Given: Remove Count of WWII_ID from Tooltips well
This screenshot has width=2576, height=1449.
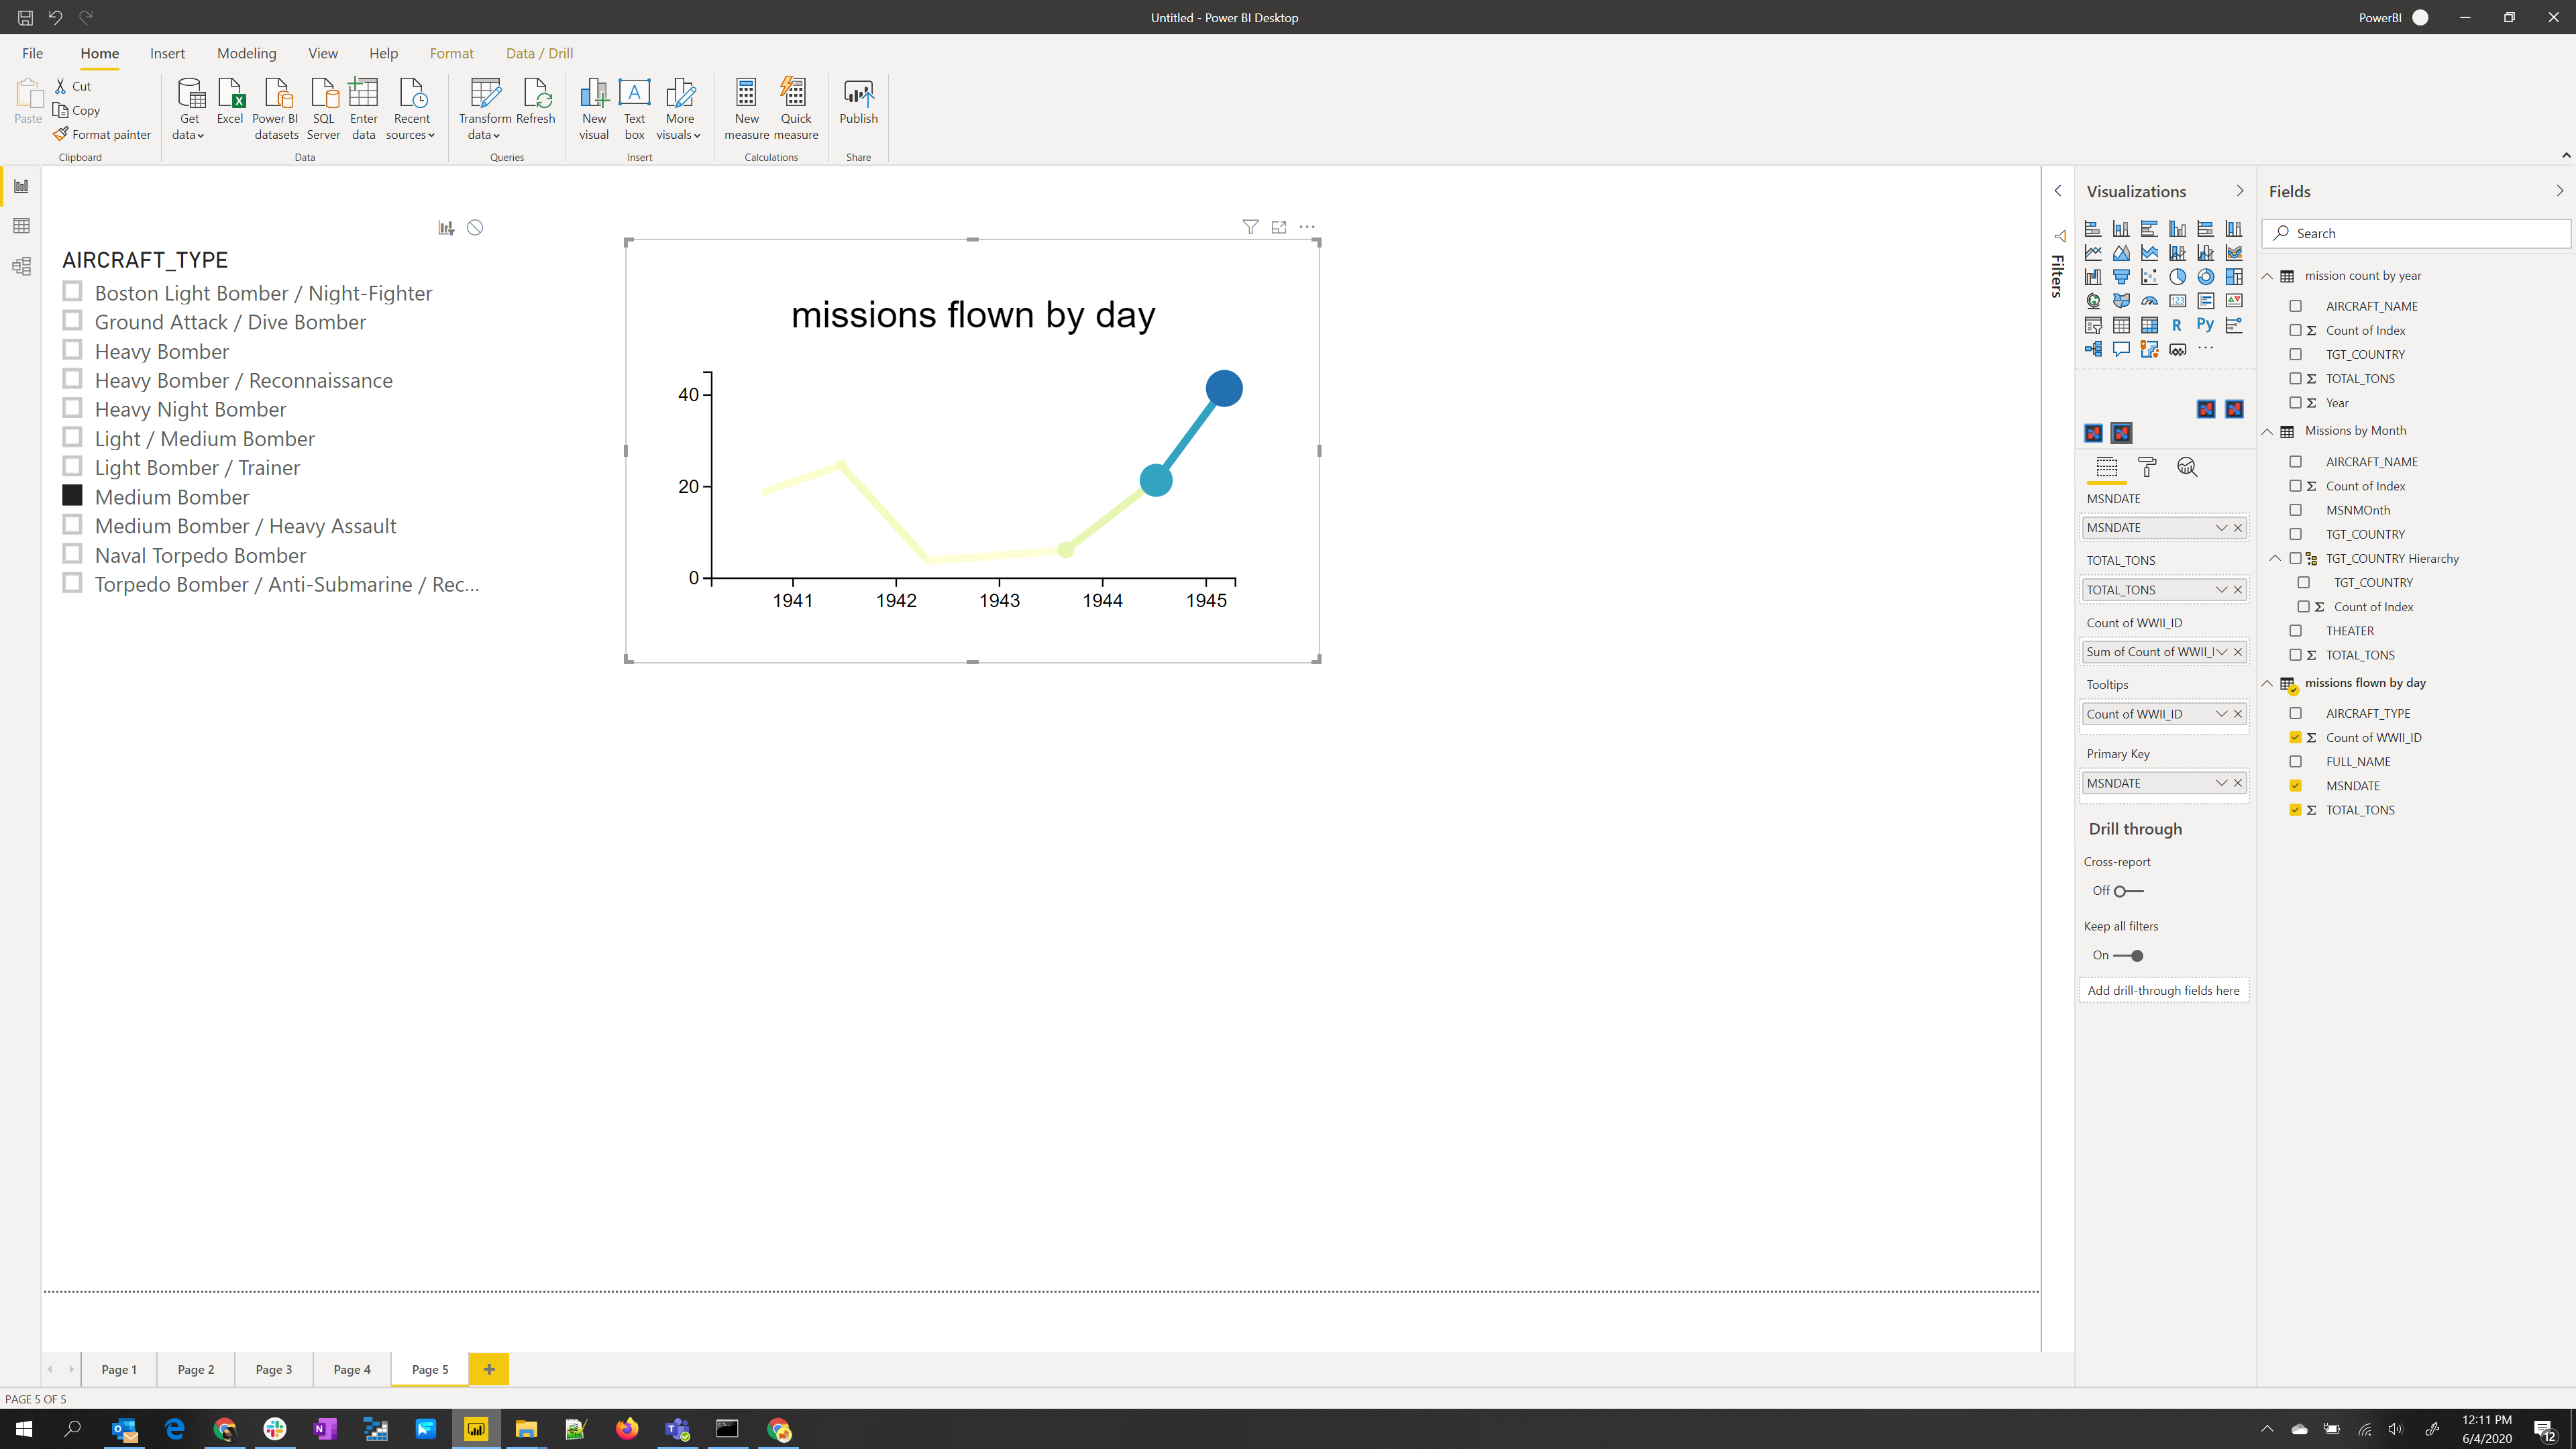Looking at the screenshot, I should [2238, 714].
